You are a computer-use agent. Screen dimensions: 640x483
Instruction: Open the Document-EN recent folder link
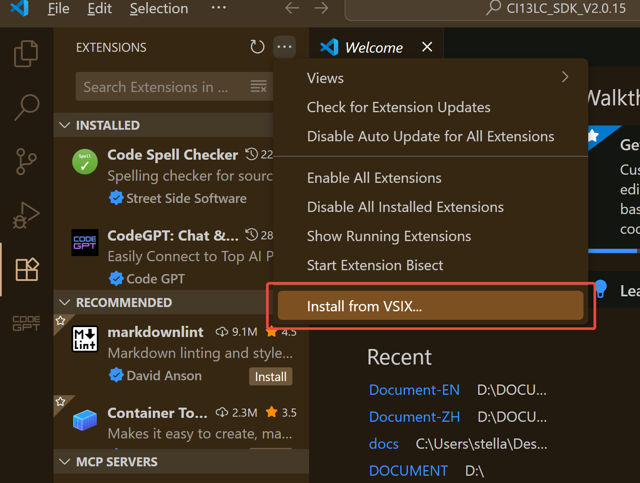(x=414, y=390)
